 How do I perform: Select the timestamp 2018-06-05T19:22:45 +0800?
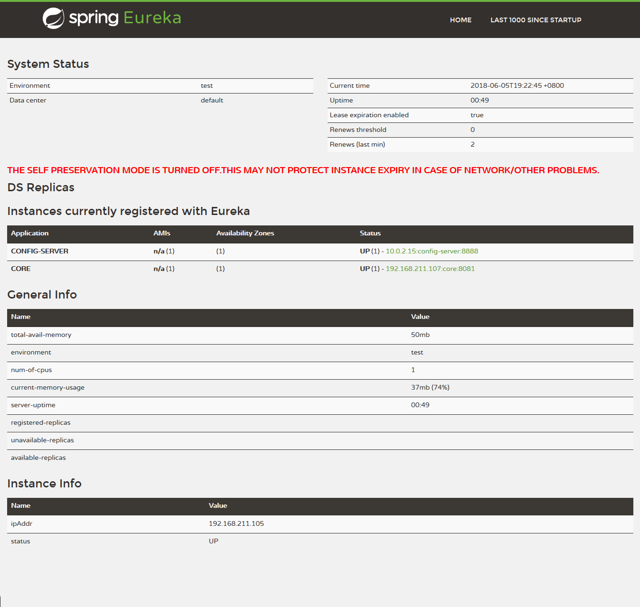517,85
